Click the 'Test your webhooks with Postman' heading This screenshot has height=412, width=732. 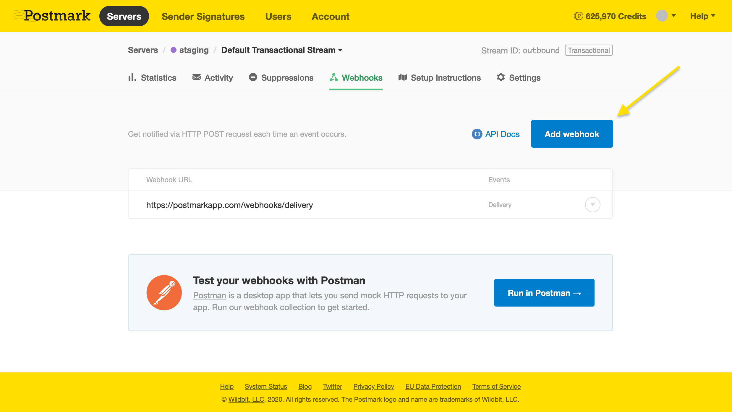pyautogui.click(x=279, y=280)
